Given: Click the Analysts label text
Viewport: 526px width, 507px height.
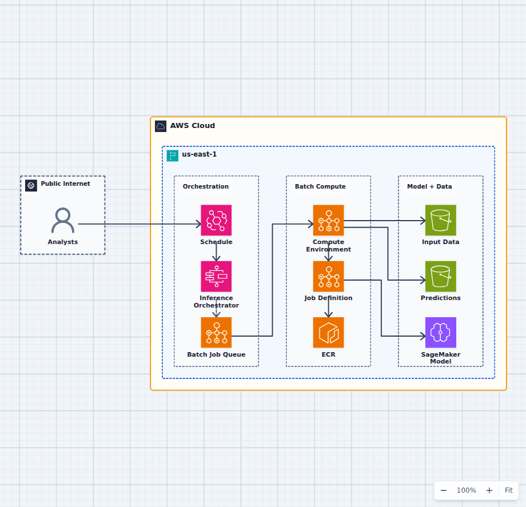Looking at the screenshot, I should click(x=63, y=242).
